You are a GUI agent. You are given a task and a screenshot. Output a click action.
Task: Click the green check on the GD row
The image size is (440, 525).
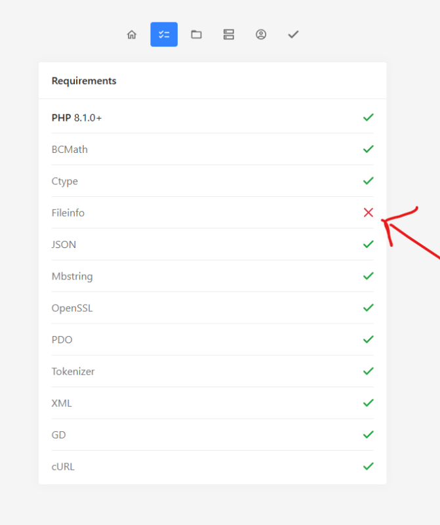point(369,434)
